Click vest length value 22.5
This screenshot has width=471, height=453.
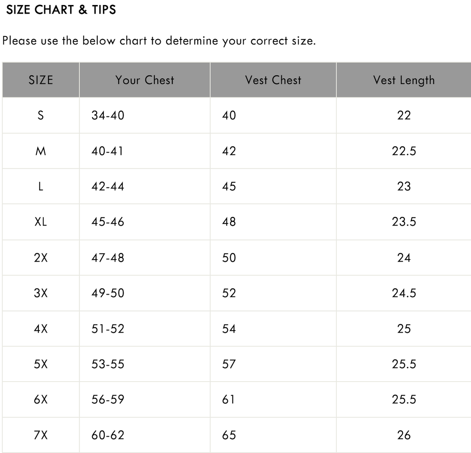tap(403, 151)
